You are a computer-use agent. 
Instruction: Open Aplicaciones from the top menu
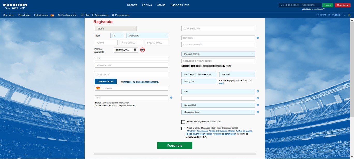pyautogui.click(x=101, y=15)
